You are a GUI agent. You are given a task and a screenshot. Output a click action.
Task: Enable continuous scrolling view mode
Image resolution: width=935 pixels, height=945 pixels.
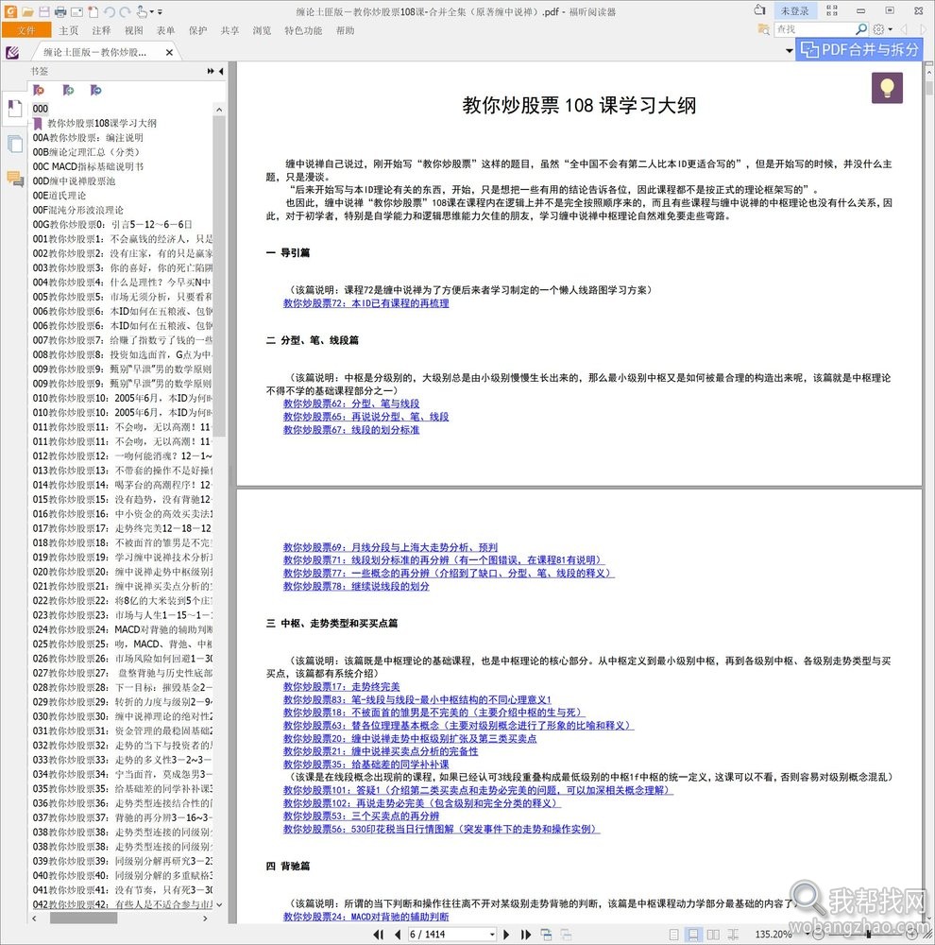(693, 933)
